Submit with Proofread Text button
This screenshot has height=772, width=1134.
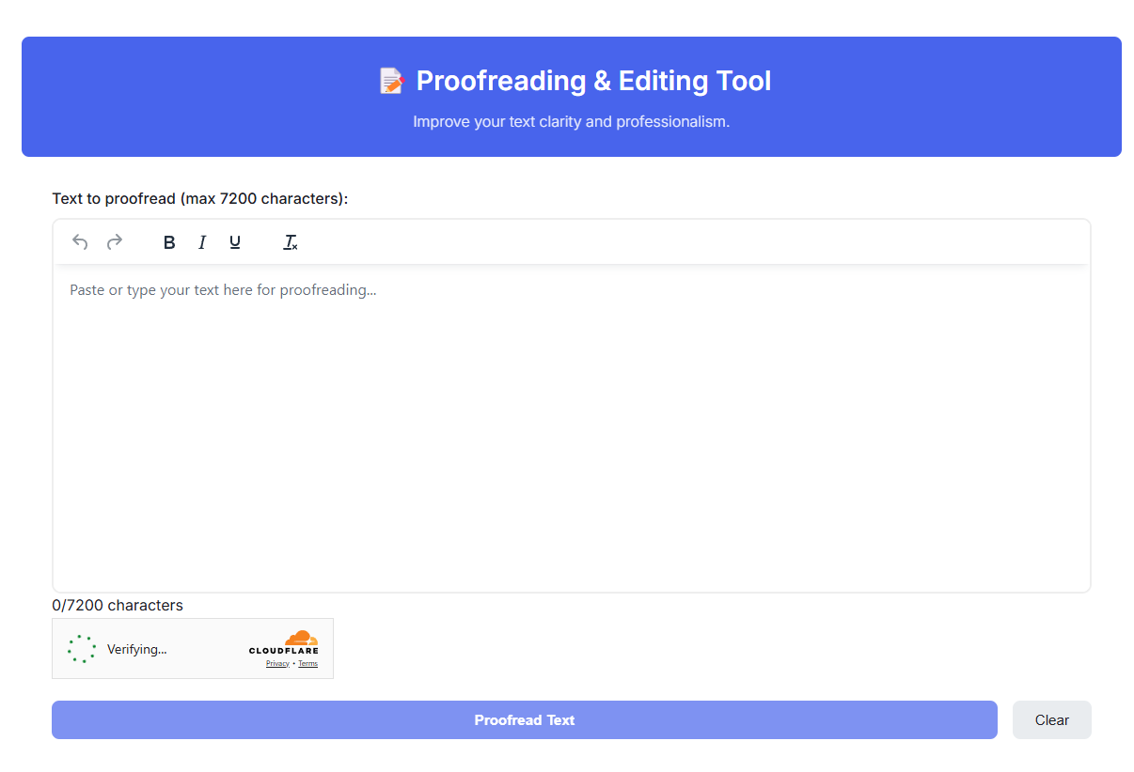point(525,720)
